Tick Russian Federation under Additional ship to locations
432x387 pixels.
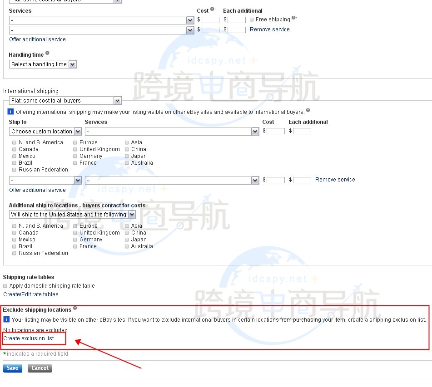(14, 253)
